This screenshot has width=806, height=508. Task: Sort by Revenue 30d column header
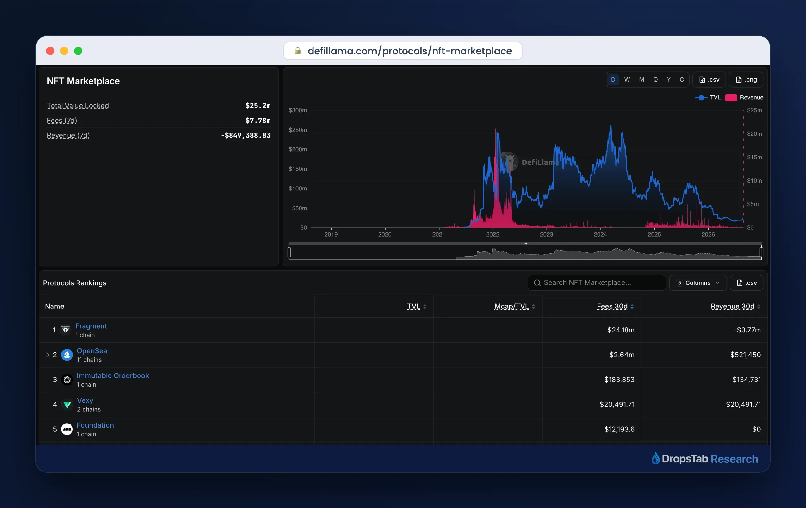(x=732, y=306)
